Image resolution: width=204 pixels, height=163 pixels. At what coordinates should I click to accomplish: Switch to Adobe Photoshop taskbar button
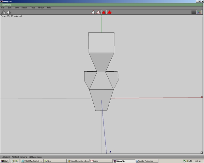[x=147, y=161]
